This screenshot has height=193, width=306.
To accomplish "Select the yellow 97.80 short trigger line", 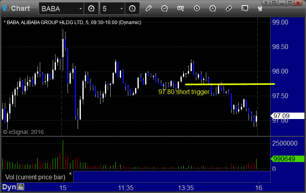I will click(230, 84).
